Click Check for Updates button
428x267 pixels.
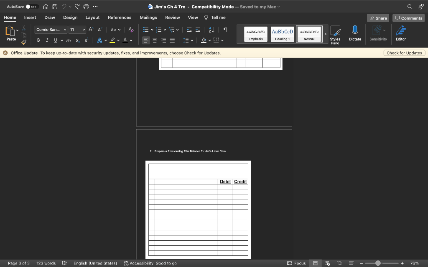pos(404,53)
